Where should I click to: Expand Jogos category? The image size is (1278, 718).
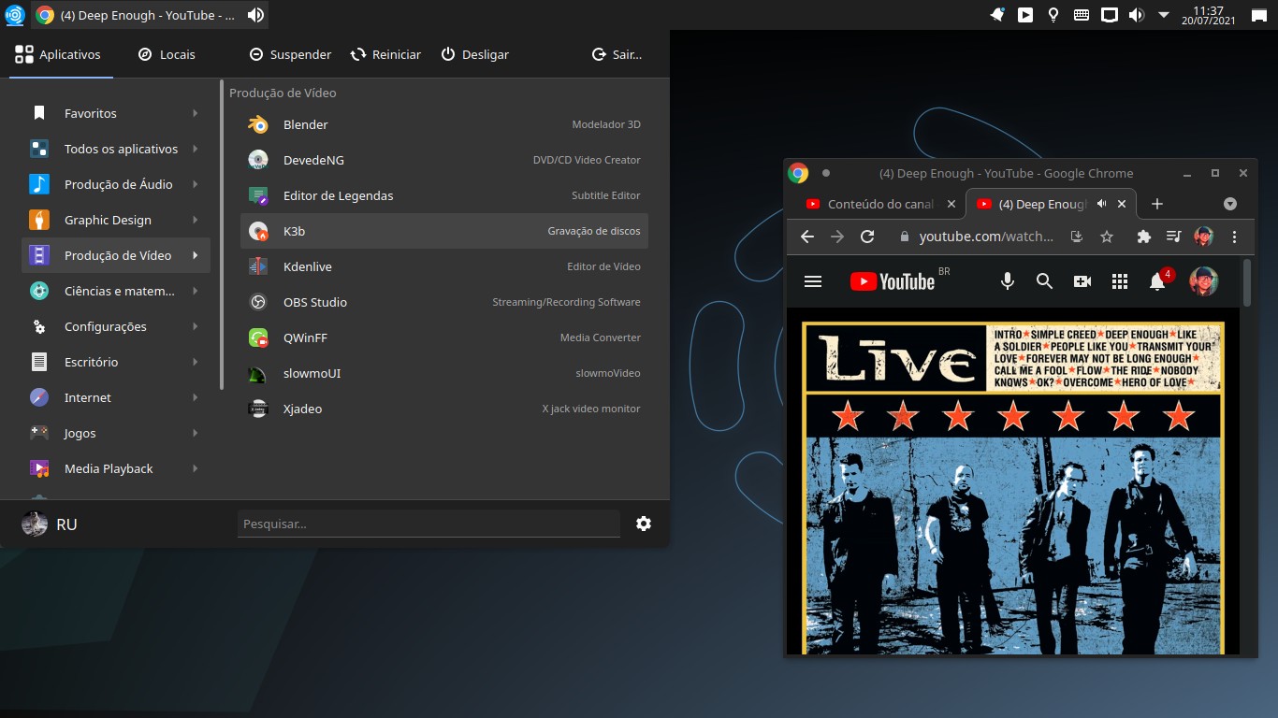pyautogui.click(x=116, y=433)
